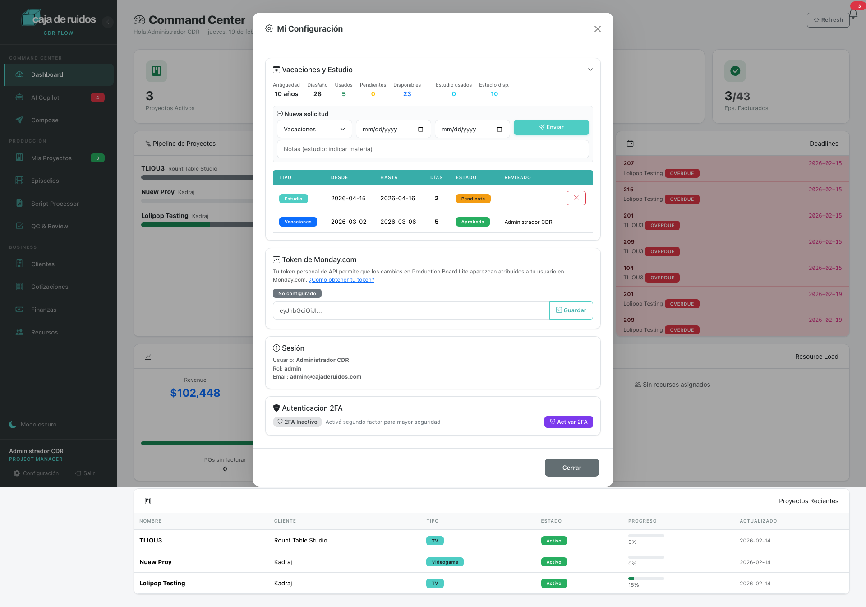Activate 2FA with the purple button

click(568, 422)
